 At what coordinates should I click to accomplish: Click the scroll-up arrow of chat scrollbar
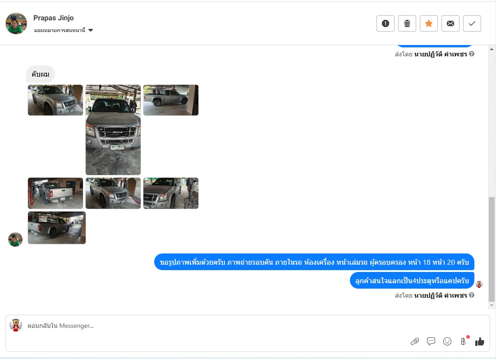(x=491, y=49)
